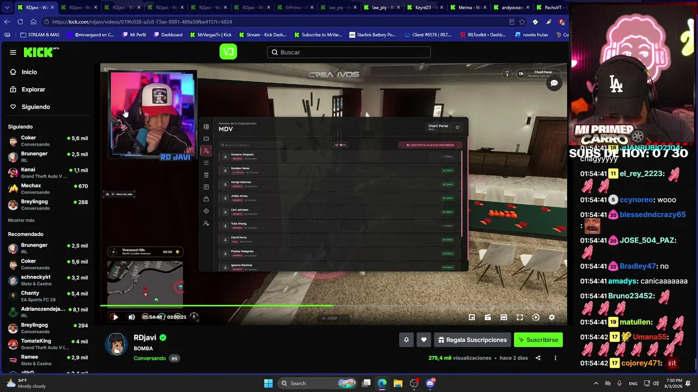
Task: Open the three-dot video options menu
Action: click(555, 358)
